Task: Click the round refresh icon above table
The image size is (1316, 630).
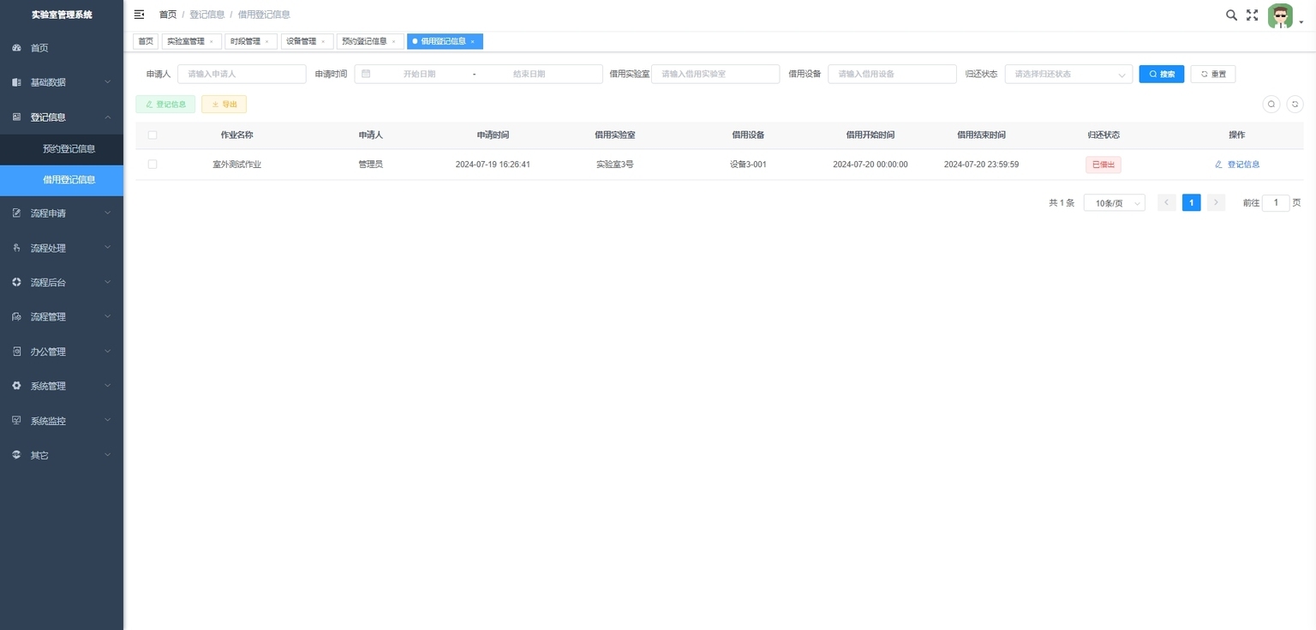Action: coord(1295,104)
